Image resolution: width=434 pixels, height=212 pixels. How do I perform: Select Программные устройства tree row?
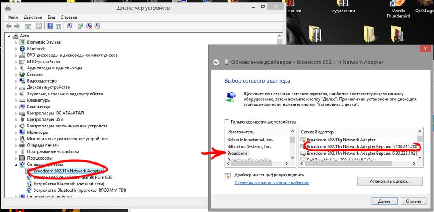tap(53, 152)
